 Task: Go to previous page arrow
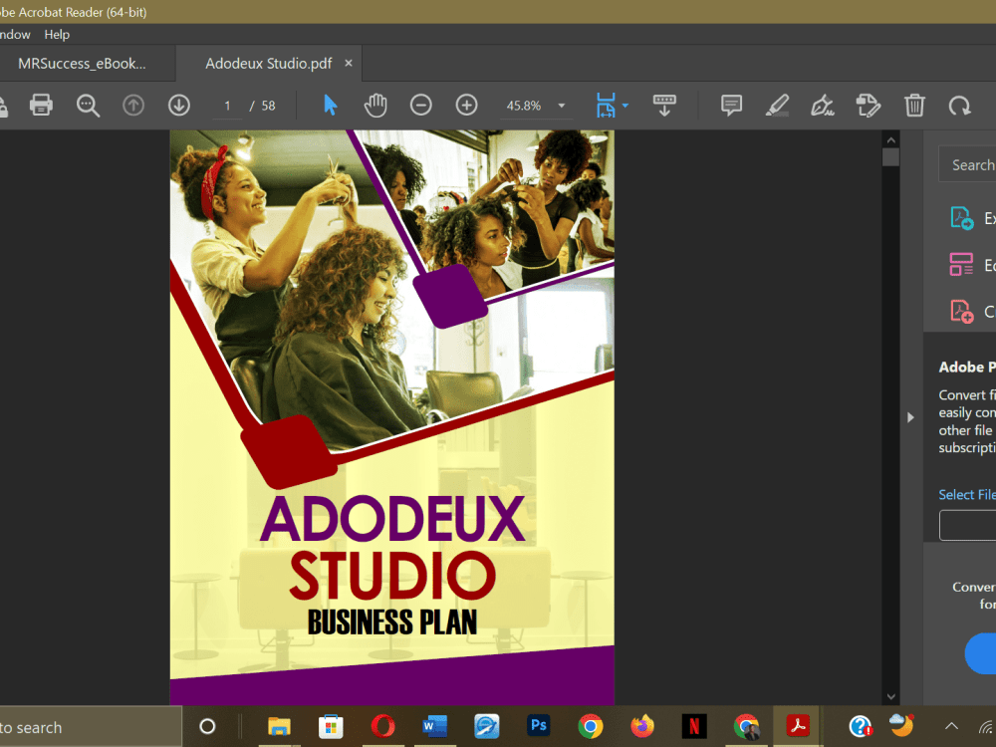point(133,106)
